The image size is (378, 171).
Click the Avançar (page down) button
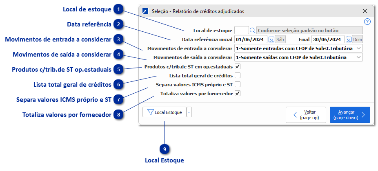pos(350,115)
